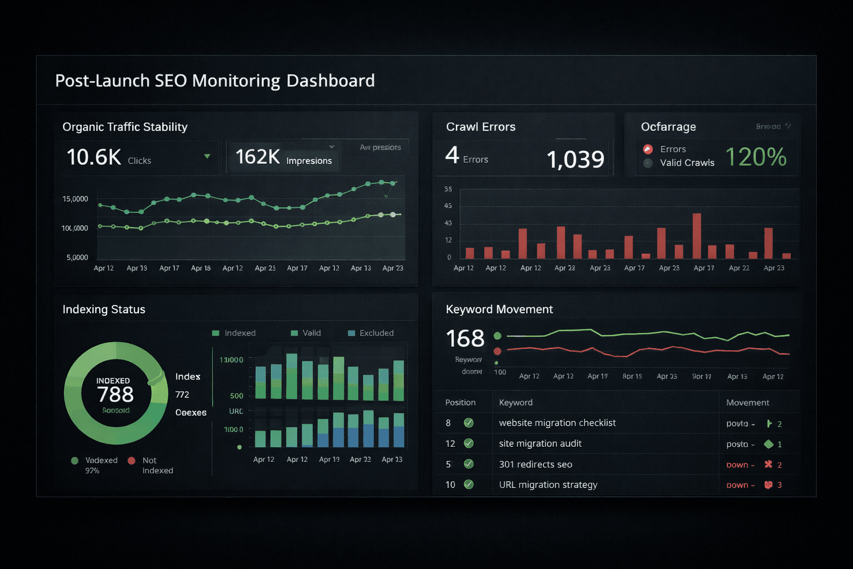Open the 162K Impressions dropdown
Screen dimensions: 853x569
(332, 146)
